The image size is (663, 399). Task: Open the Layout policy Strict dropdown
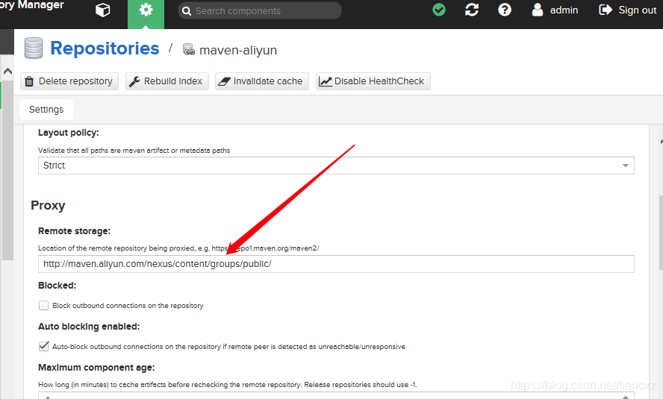point(336,166)
